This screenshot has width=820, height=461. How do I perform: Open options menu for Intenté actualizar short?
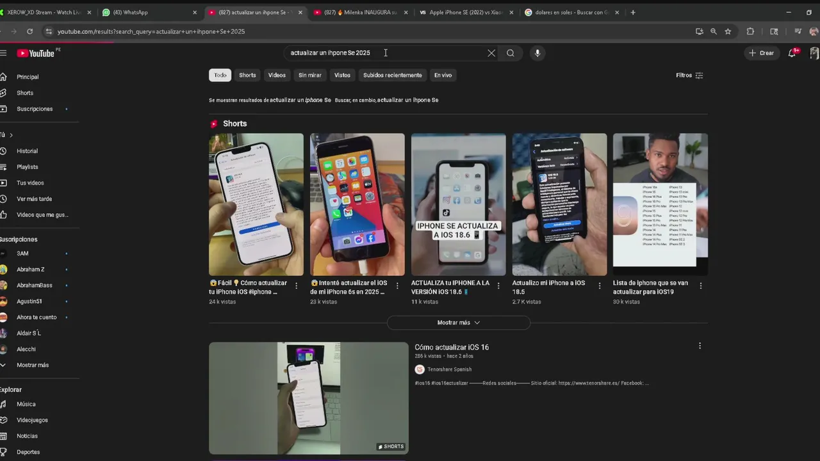pos(397,286)
